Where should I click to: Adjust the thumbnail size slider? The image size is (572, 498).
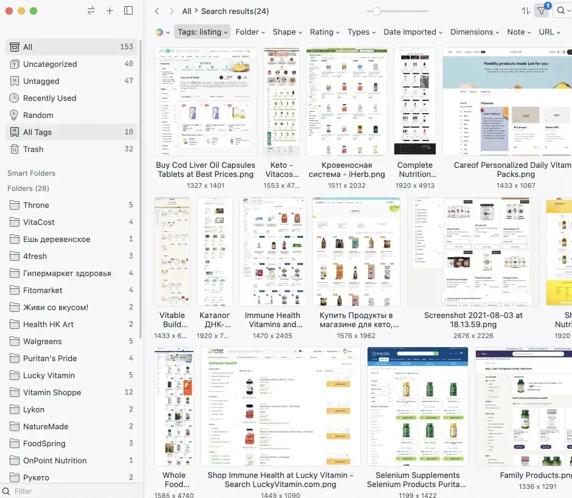coord(377,11)
